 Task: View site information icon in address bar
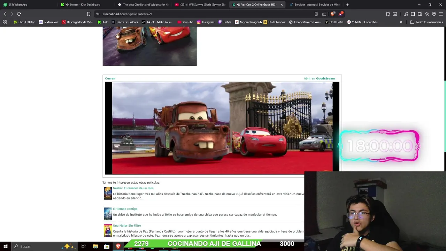pyautogui.click(x=98, y=14)
